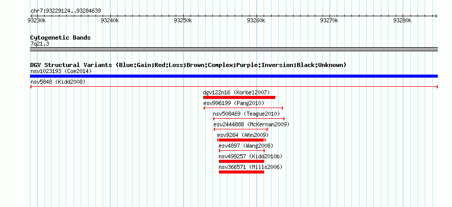Click the chr7:93229124..93284639 coordinates label
Viewport: 452px width, 207px height.
tap(66, 11)
